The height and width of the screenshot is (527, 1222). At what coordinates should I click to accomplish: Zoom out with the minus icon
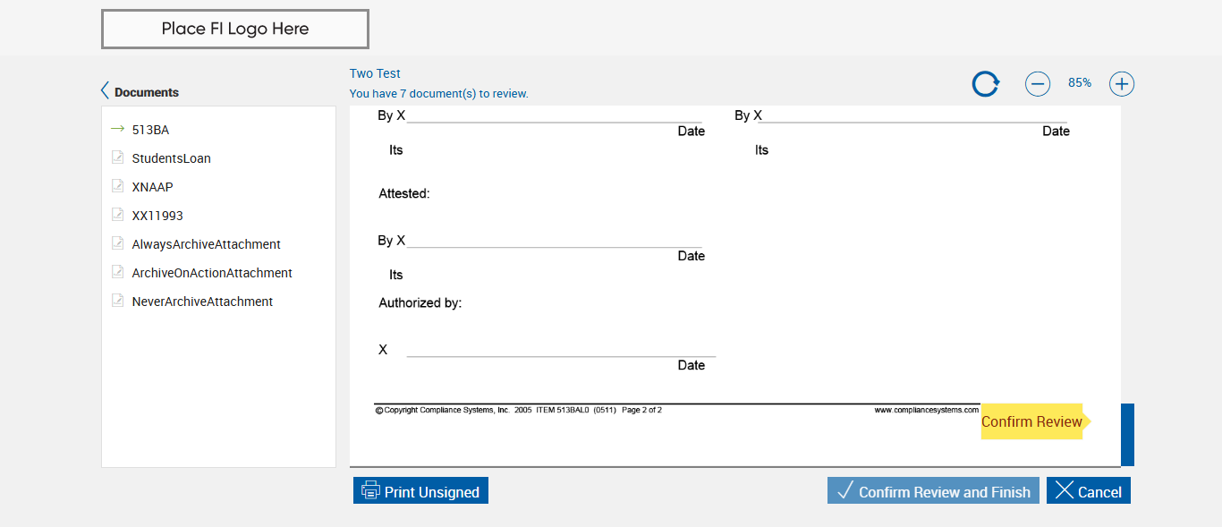pos(1037,84)
